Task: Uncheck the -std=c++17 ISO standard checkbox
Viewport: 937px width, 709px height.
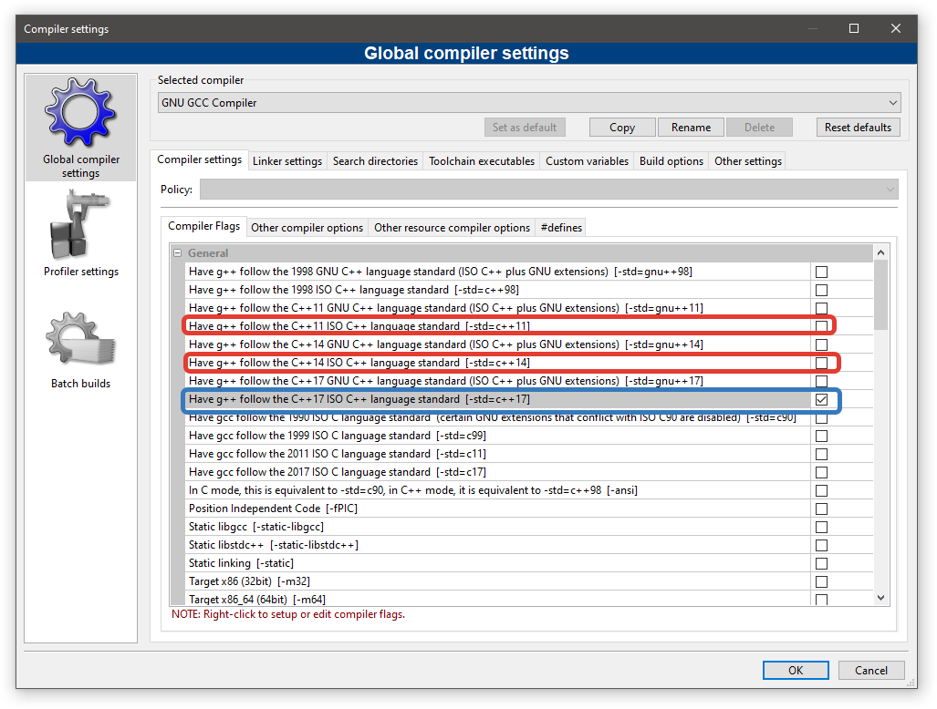Action: pos(821,399)
